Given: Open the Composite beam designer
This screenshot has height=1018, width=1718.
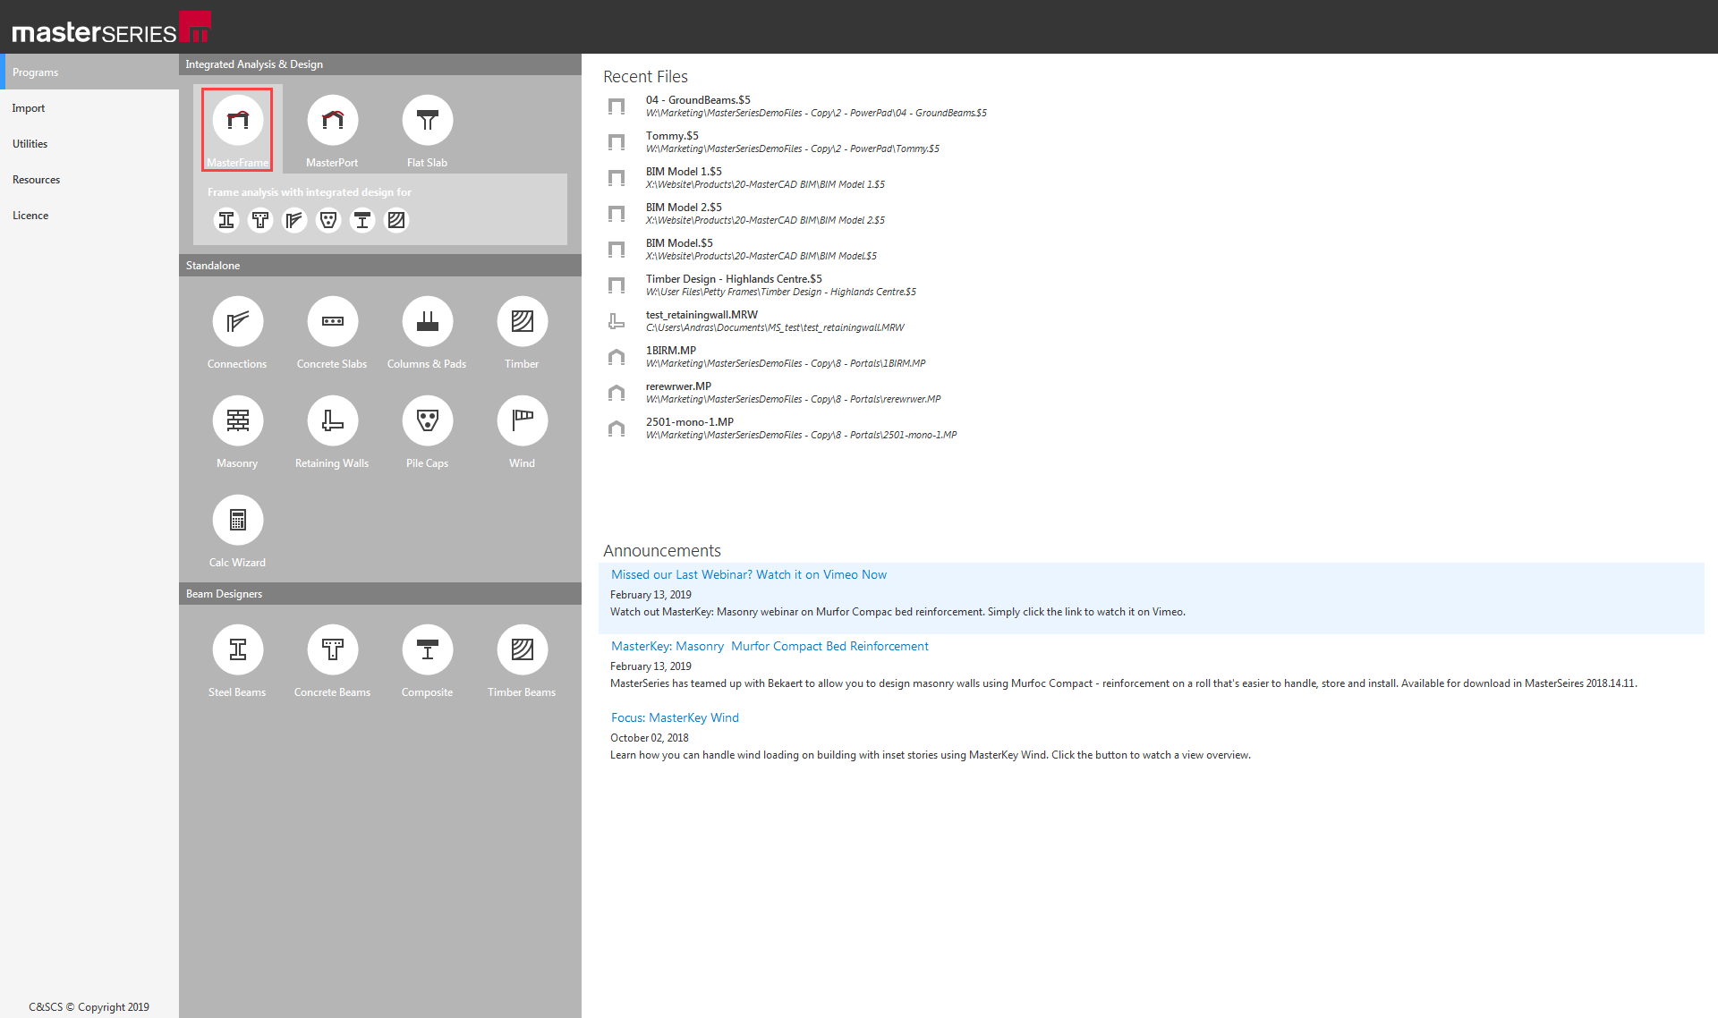Looking at the screenshot, I should [427, 650].
